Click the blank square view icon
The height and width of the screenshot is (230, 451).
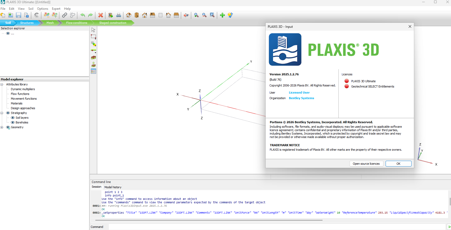[x=160, y=15]
